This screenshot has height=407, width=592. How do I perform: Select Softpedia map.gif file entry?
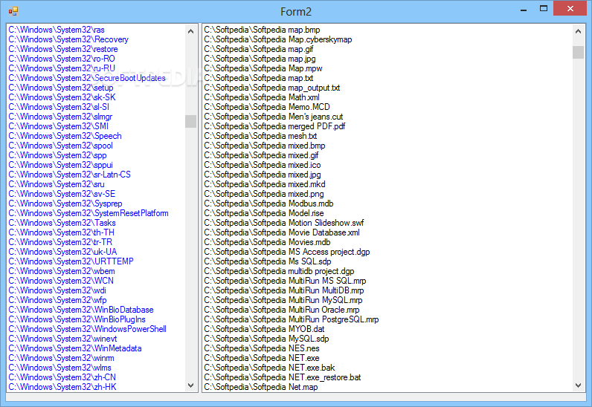[259, 49]
